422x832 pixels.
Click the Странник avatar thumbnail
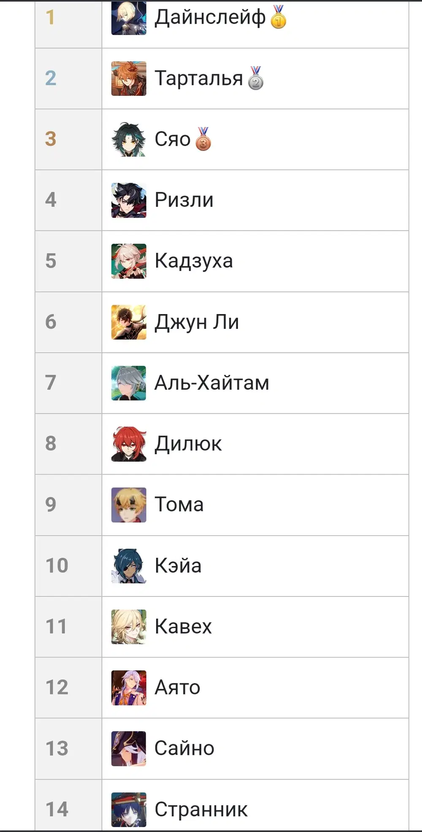(129, 809)
